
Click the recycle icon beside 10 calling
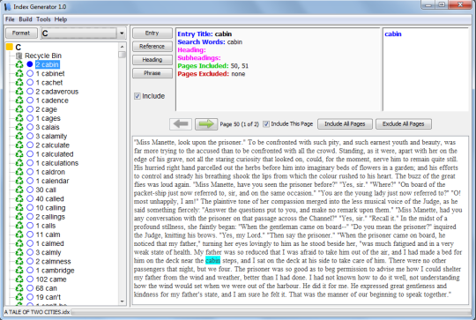click(x=19, y=208)
